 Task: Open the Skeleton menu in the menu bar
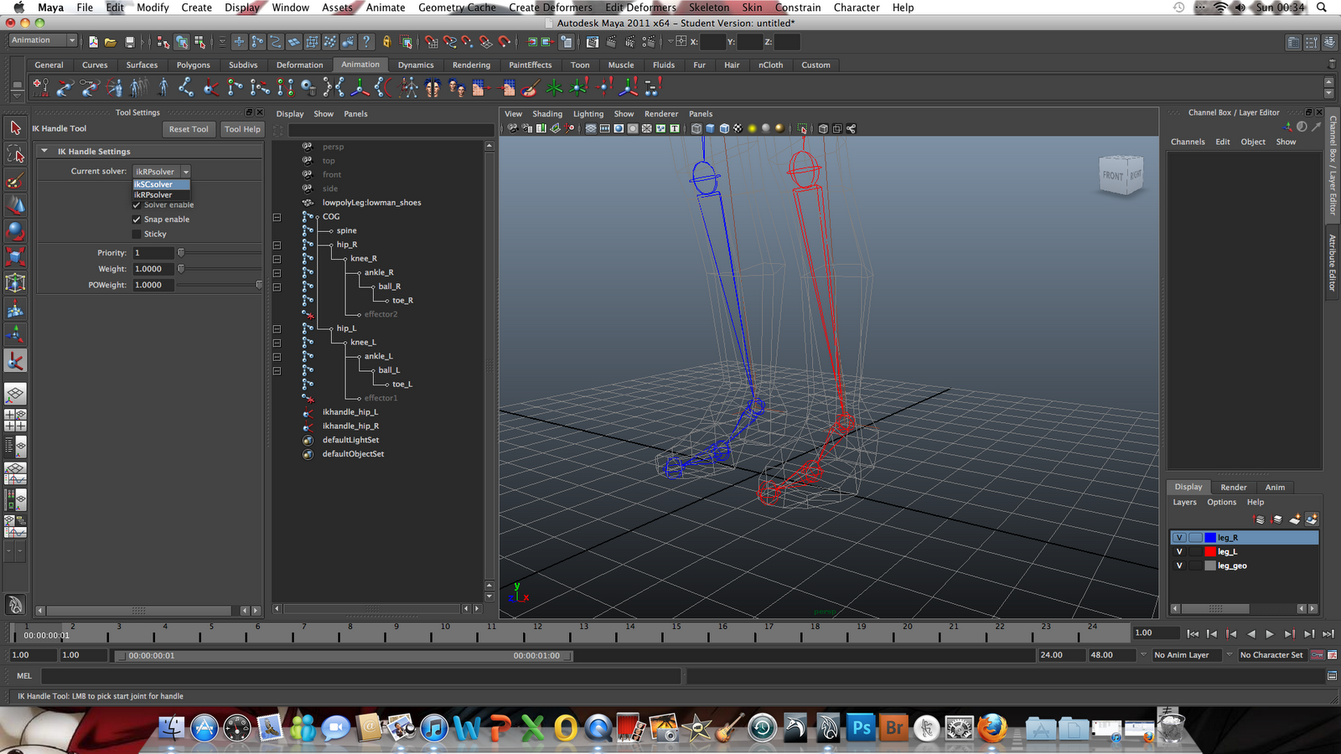[x=708, y=8]
